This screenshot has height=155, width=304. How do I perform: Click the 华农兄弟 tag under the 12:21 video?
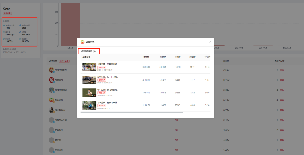(x=102, y=106)
